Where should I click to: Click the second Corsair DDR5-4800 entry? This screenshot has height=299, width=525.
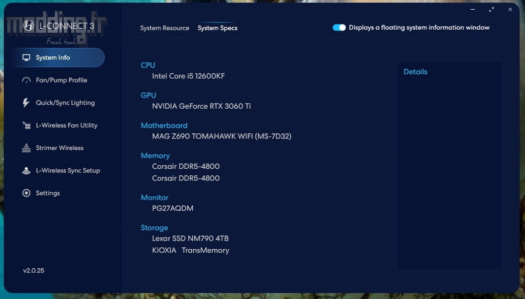[x=186, y=178]
